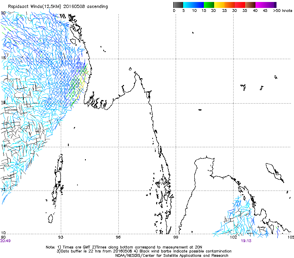Pick the magenta-purple 40-50 knot legend color
The image size is (294, 258).
click(x=266, y=5)
